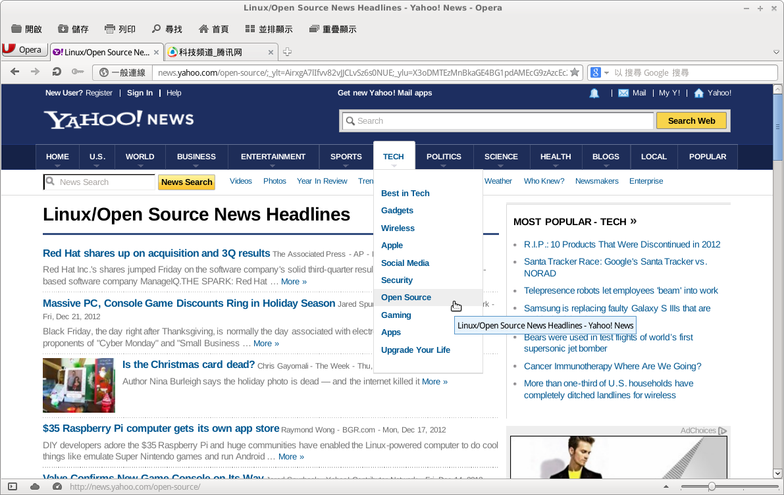
Task: Click the Google search field
Action: tap(694, 72)
